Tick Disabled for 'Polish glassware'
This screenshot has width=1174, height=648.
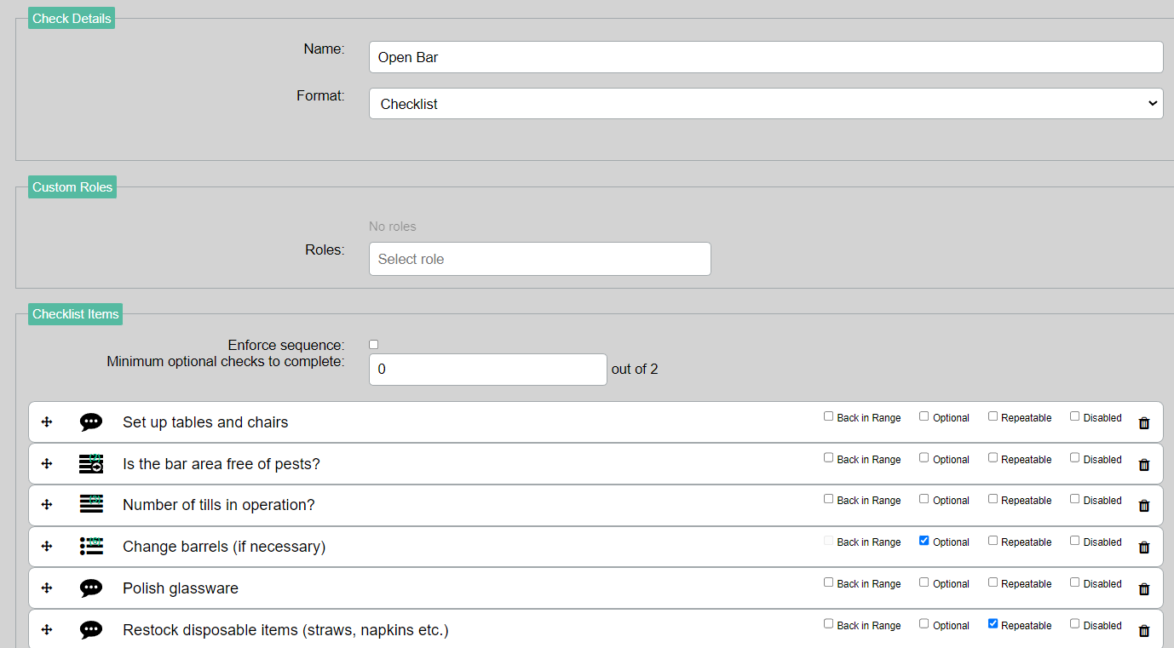(1074, 582)
